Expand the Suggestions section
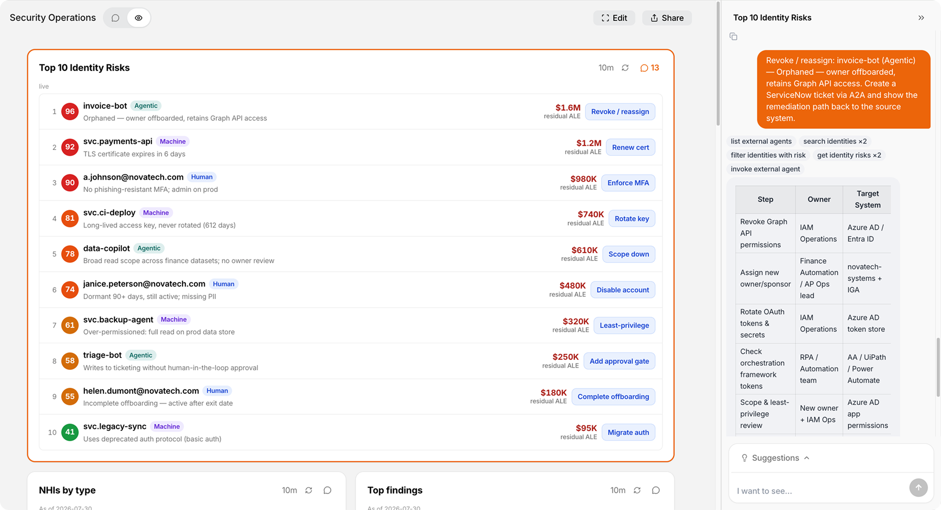 (776, 458)
